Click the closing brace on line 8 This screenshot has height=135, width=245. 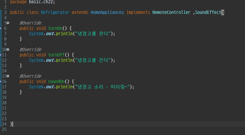click(x=21, y=39)
